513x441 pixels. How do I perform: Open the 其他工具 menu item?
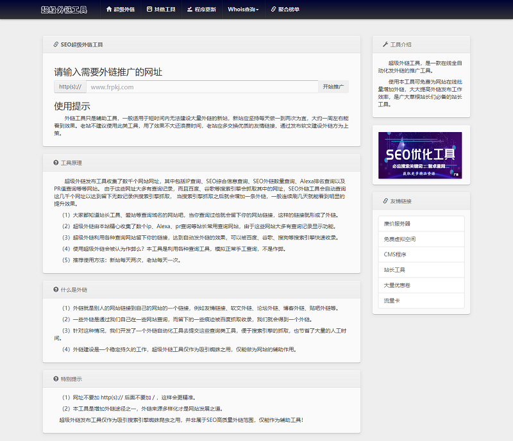pos(161,9)
